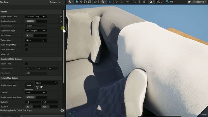Viewport: 208px width, 117px height.
Task: Open Displacement Map asset None dropdown
Action: point(46,83)
